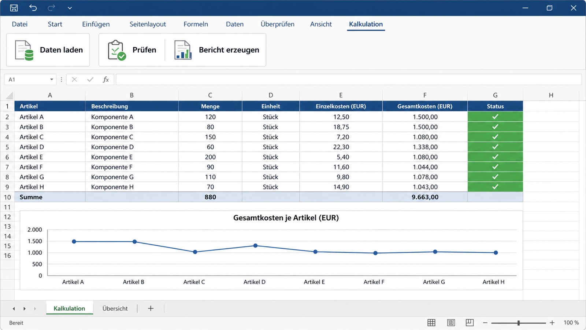
Task: Zoom out with the minus button
Action: (485, 323)
